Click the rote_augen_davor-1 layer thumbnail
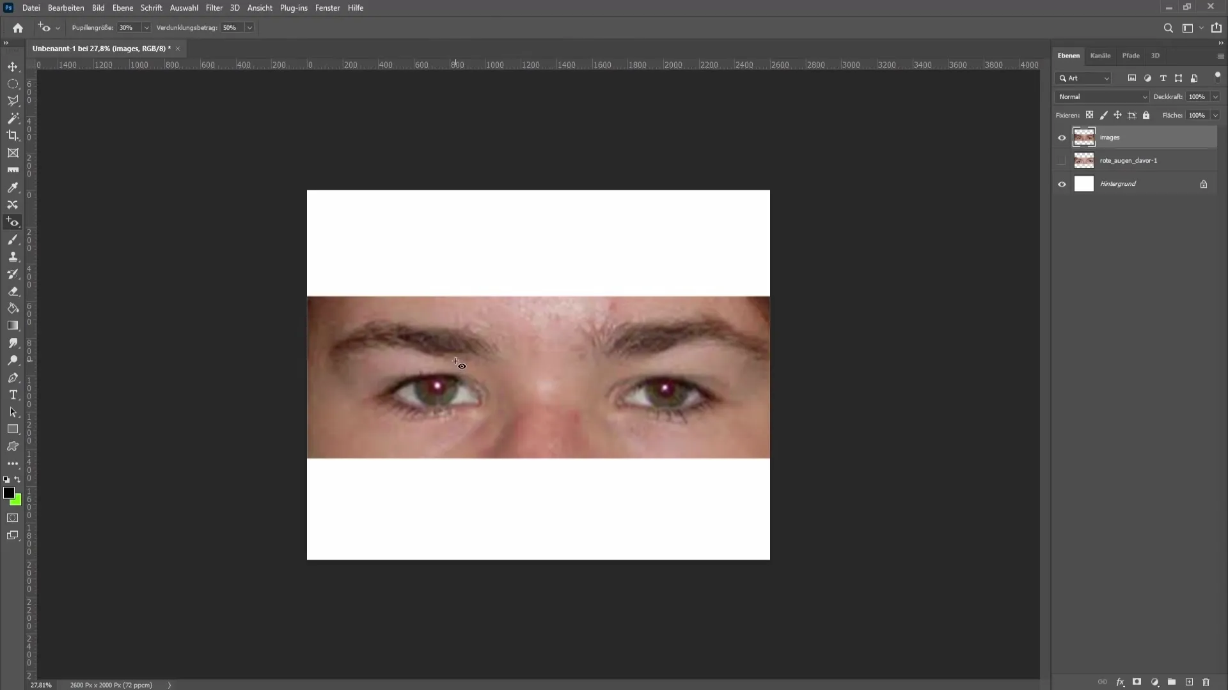 click(1084, 160)
